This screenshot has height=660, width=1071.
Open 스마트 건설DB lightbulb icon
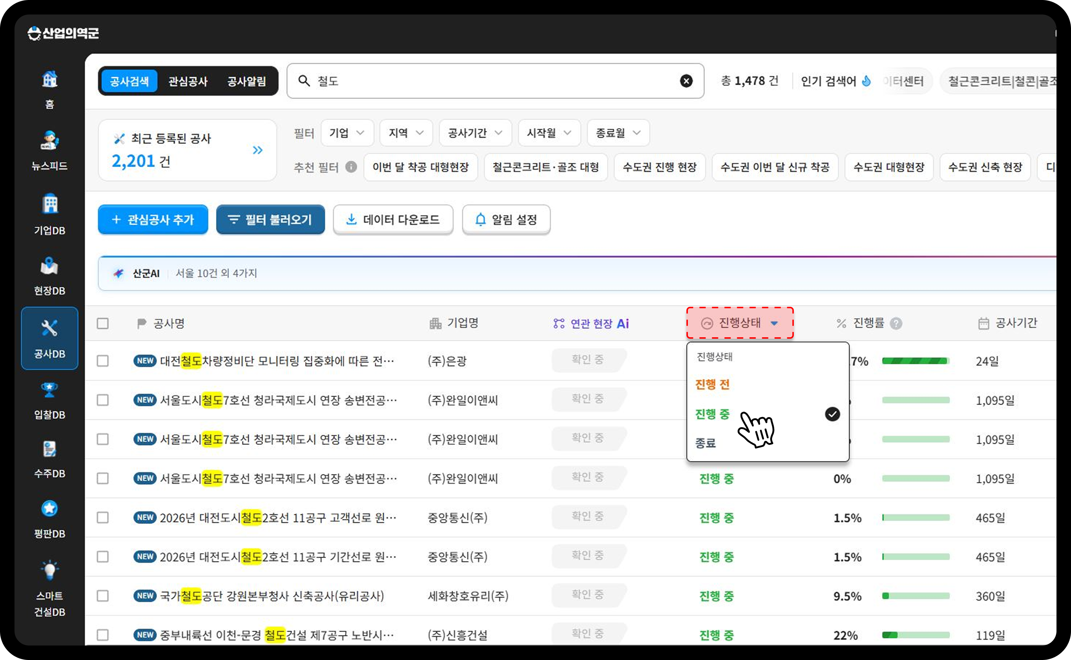(49, 570)
